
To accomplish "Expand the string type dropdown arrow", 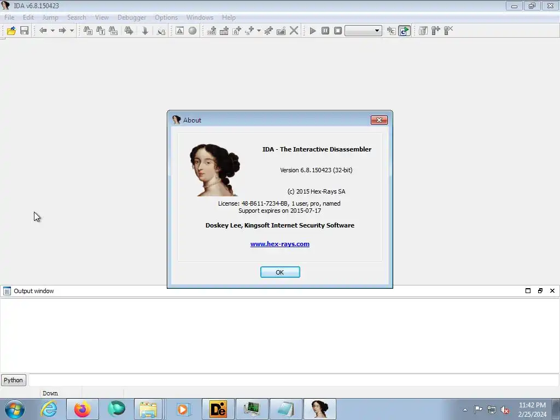I will coord(259,31).
